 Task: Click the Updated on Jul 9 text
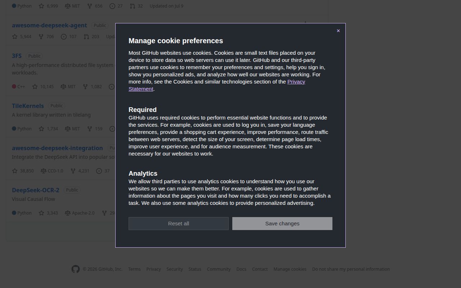166,6
